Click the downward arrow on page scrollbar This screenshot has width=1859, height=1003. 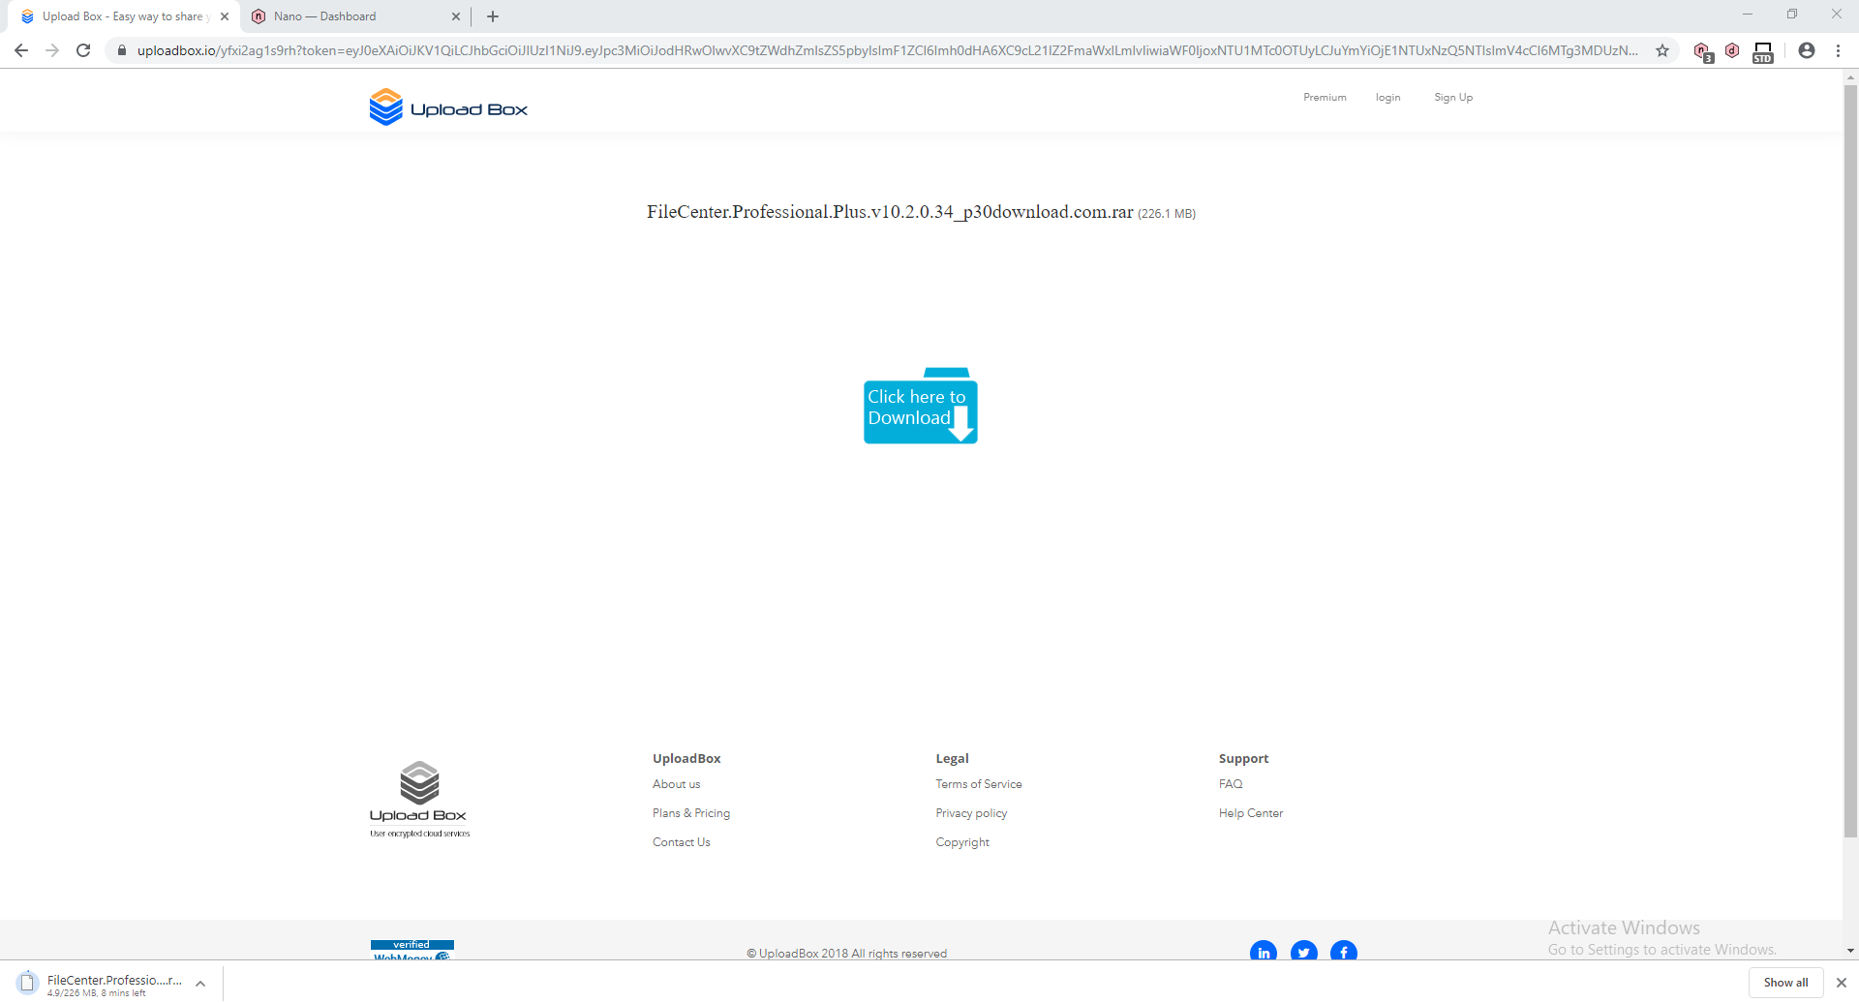coord(1850,951)
